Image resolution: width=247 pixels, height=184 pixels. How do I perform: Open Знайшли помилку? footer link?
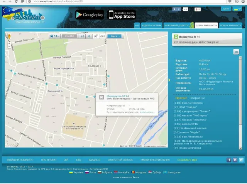click(20, 160)
